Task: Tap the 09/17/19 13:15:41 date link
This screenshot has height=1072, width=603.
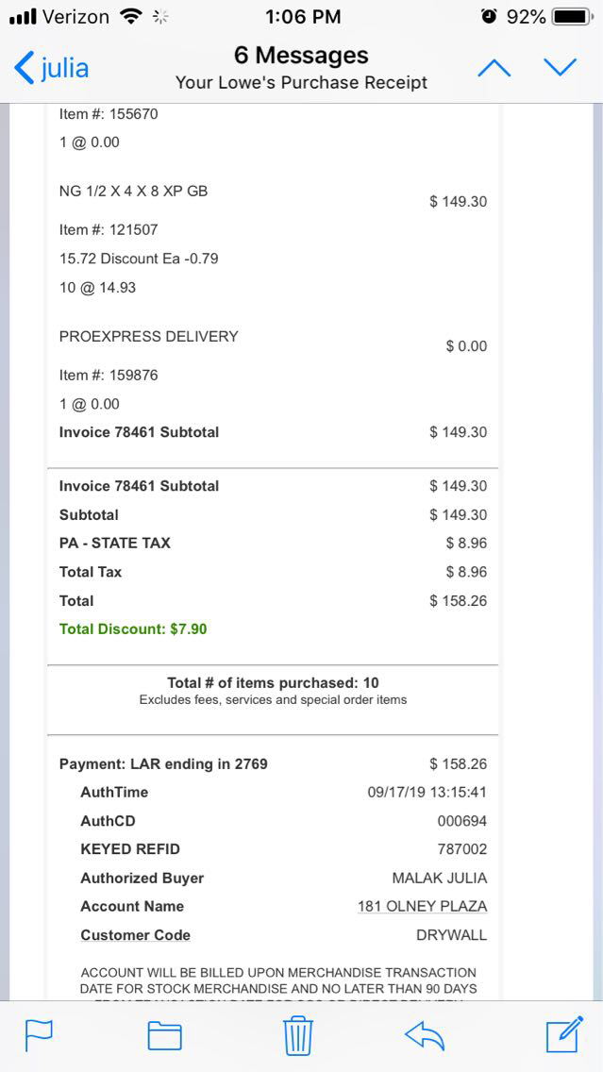Action: (x=427, y=792)
